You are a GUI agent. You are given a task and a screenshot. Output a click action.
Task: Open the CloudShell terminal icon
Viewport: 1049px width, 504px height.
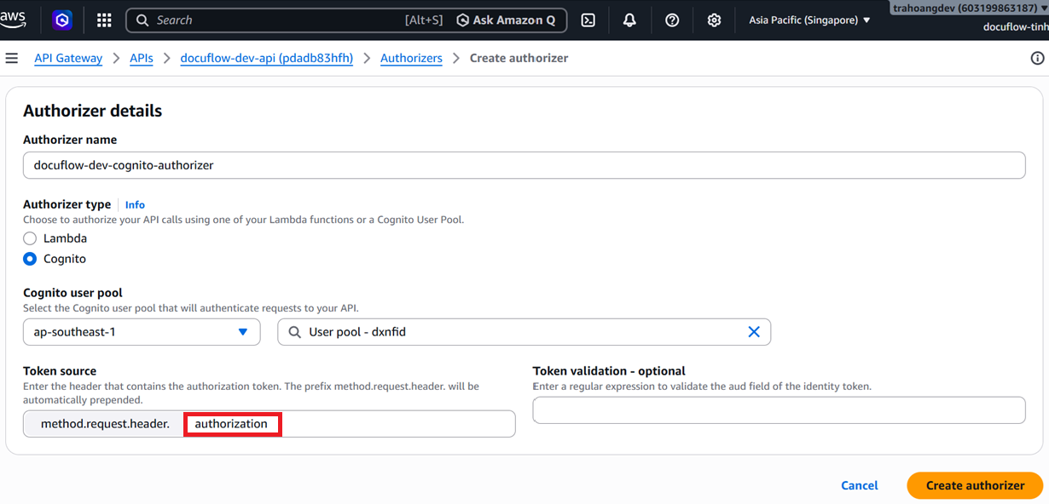pyautogui.click(x=588, y=20)
